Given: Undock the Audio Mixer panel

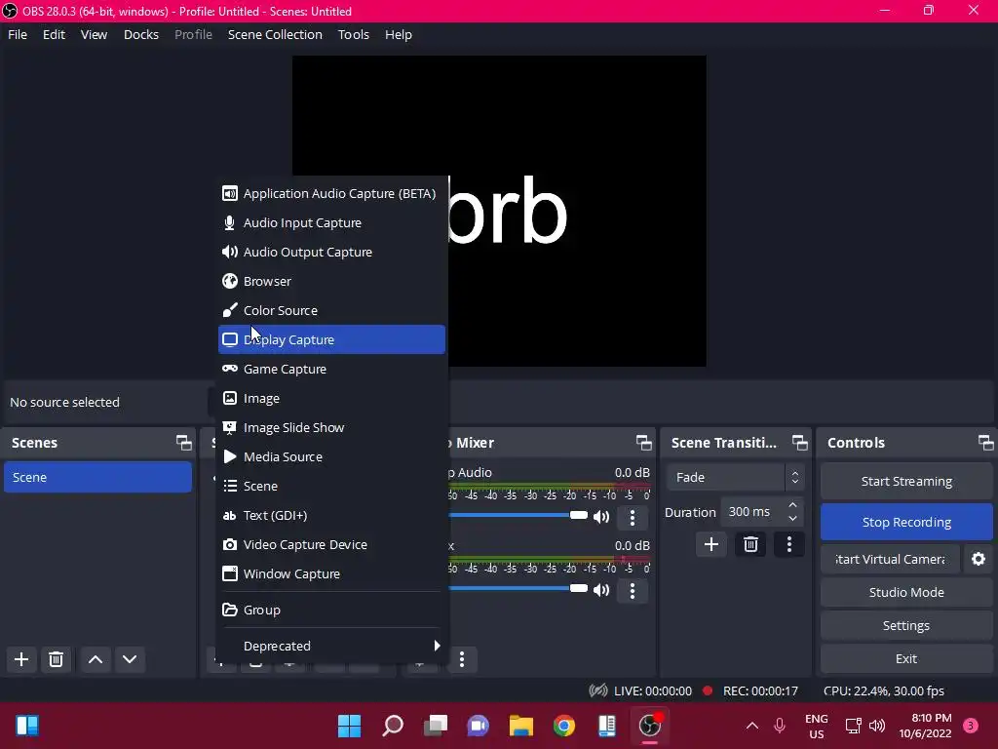Looking at the screenshot, I should 644,443.
